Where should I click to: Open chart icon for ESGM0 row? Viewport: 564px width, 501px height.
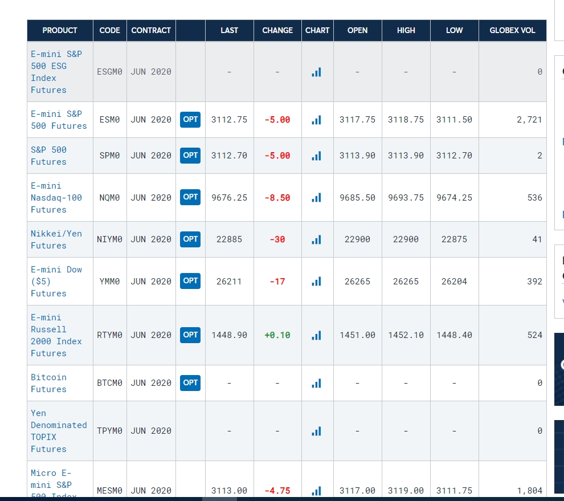pyautogui.click(x=317, y=72)
